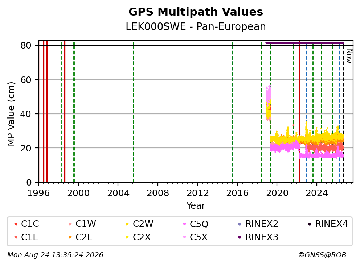Viewport: 360px width, 266px height.
Task: Click the RINEX4 legend entry
Action: [x=328, y=224]
